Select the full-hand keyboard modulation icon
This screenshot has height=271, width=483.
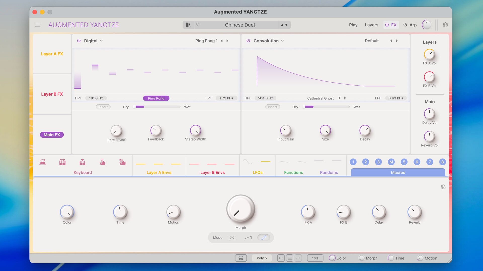(122, 162)
